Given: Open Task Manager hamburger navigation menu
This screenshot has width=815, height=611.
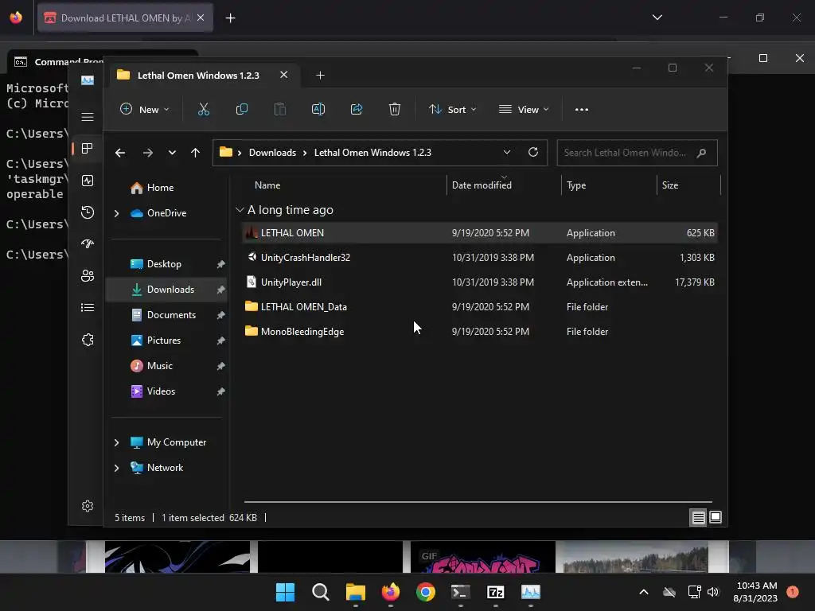Looking at the screenshot, I should point(88,117).
